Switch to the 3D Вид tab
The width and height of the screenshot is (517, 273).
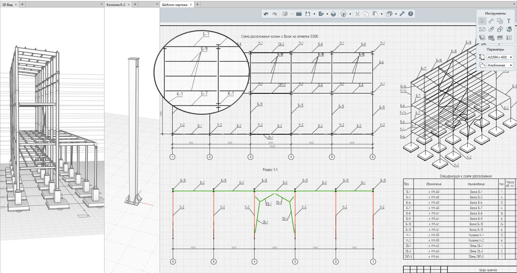point(7,5)
